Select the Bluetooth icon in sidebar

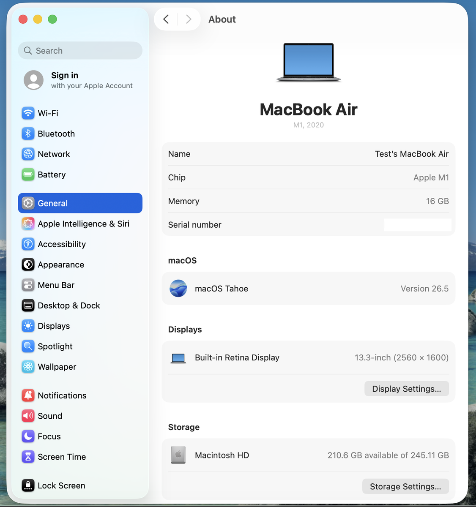pos(28,134)
